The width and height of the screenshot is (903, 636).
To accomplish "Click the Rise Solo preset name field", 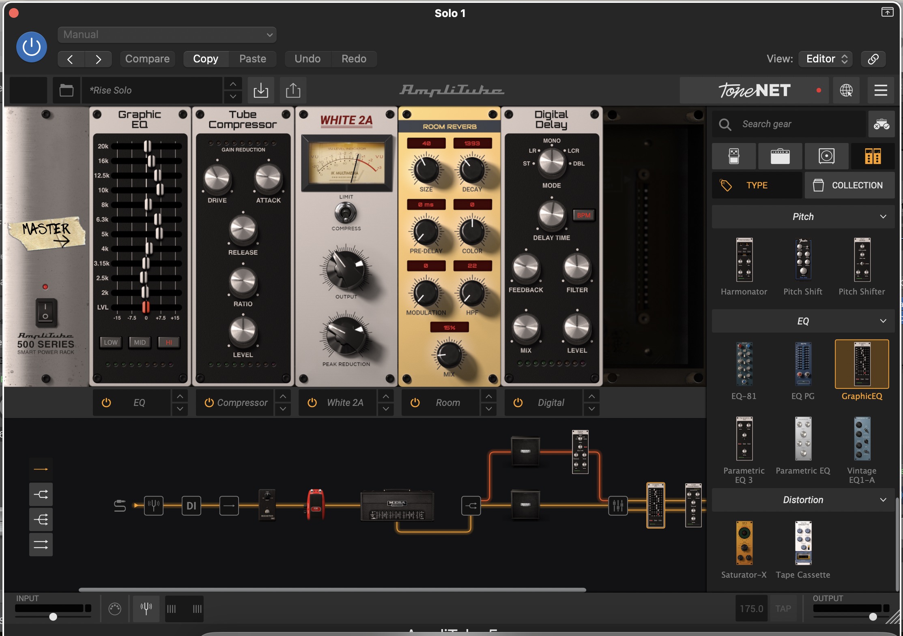I will [x=152, y=90].
